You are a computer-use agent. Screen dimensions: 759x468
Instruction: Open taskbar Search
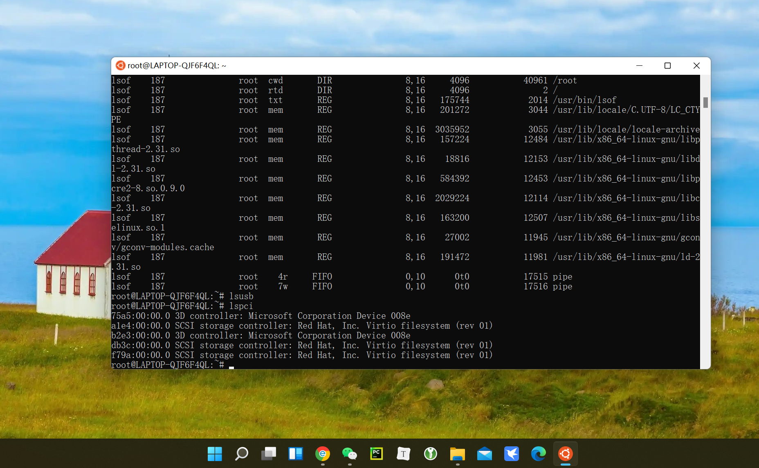242,454
